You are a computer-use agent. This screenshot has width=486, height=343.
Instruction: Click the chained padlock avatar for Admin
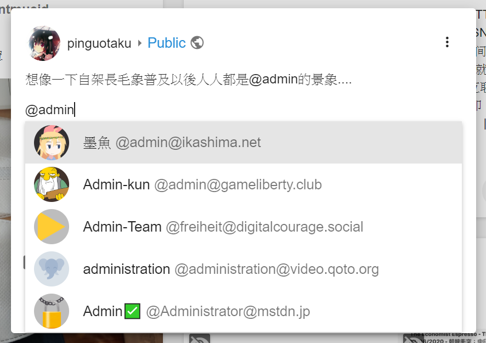[52, 311]
